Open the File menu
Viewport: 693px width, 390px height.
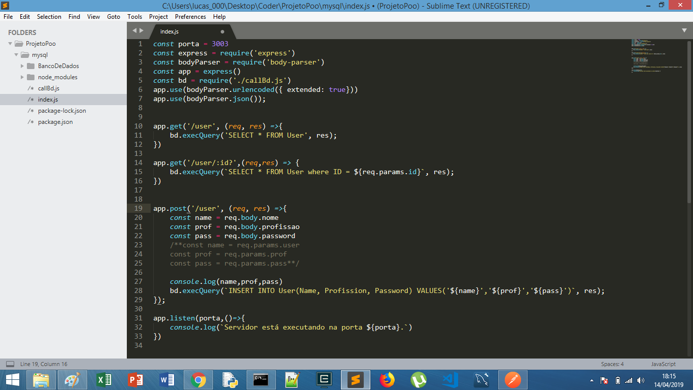[8, 17]
